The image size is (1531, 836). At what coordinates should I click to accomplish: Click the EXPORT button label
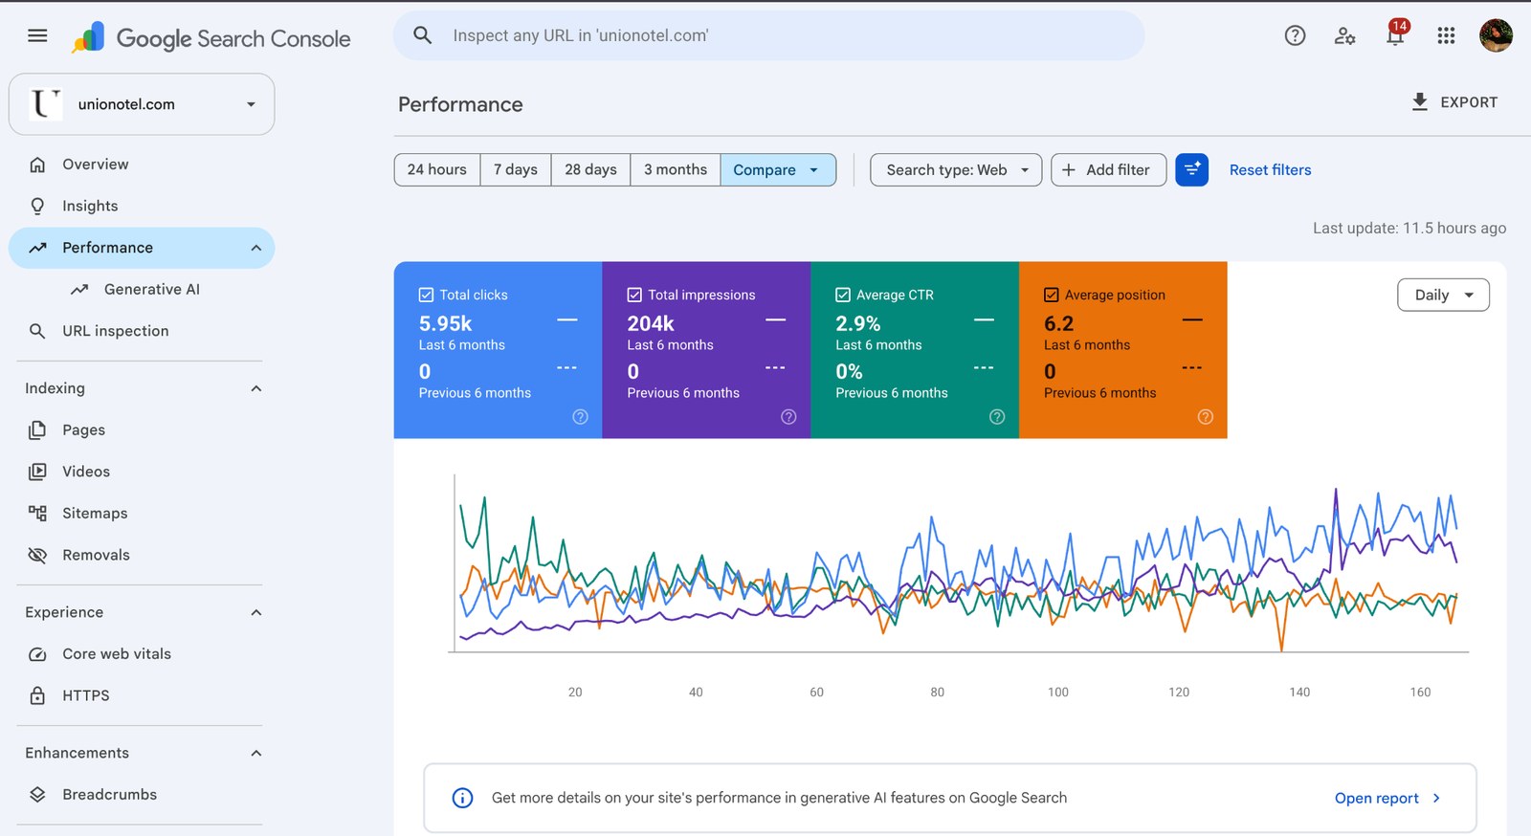[x=1469, y=102]
